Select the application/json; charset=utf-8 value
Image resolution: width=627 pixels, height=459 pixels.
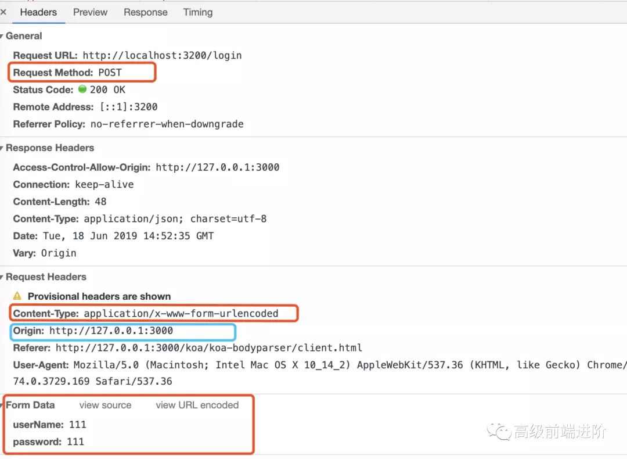coord(175,219)
